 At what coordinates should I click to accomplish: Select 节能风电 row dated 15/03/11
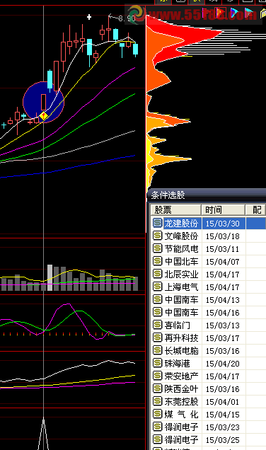(209, 248)
